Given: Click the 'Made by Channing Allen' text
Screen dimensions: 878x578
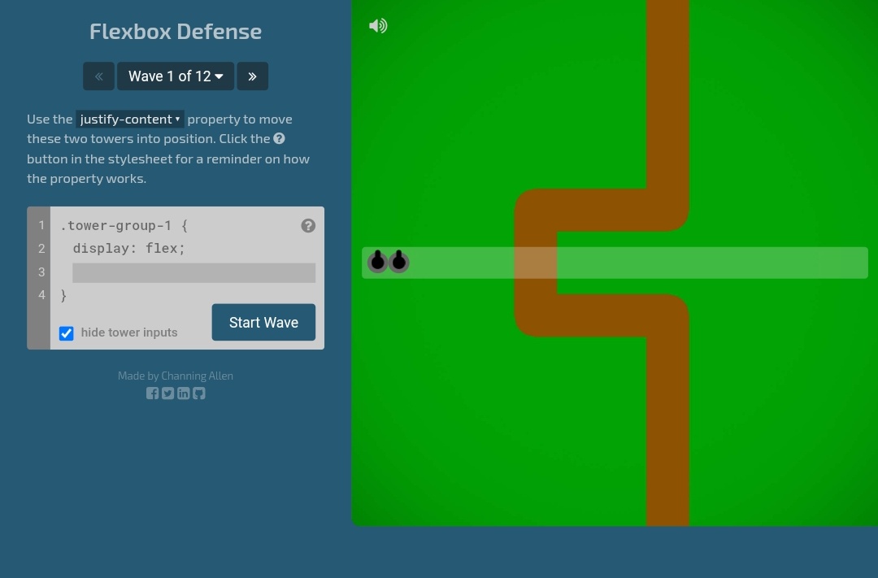Looking at the screenshot, I should coord(176,376).
